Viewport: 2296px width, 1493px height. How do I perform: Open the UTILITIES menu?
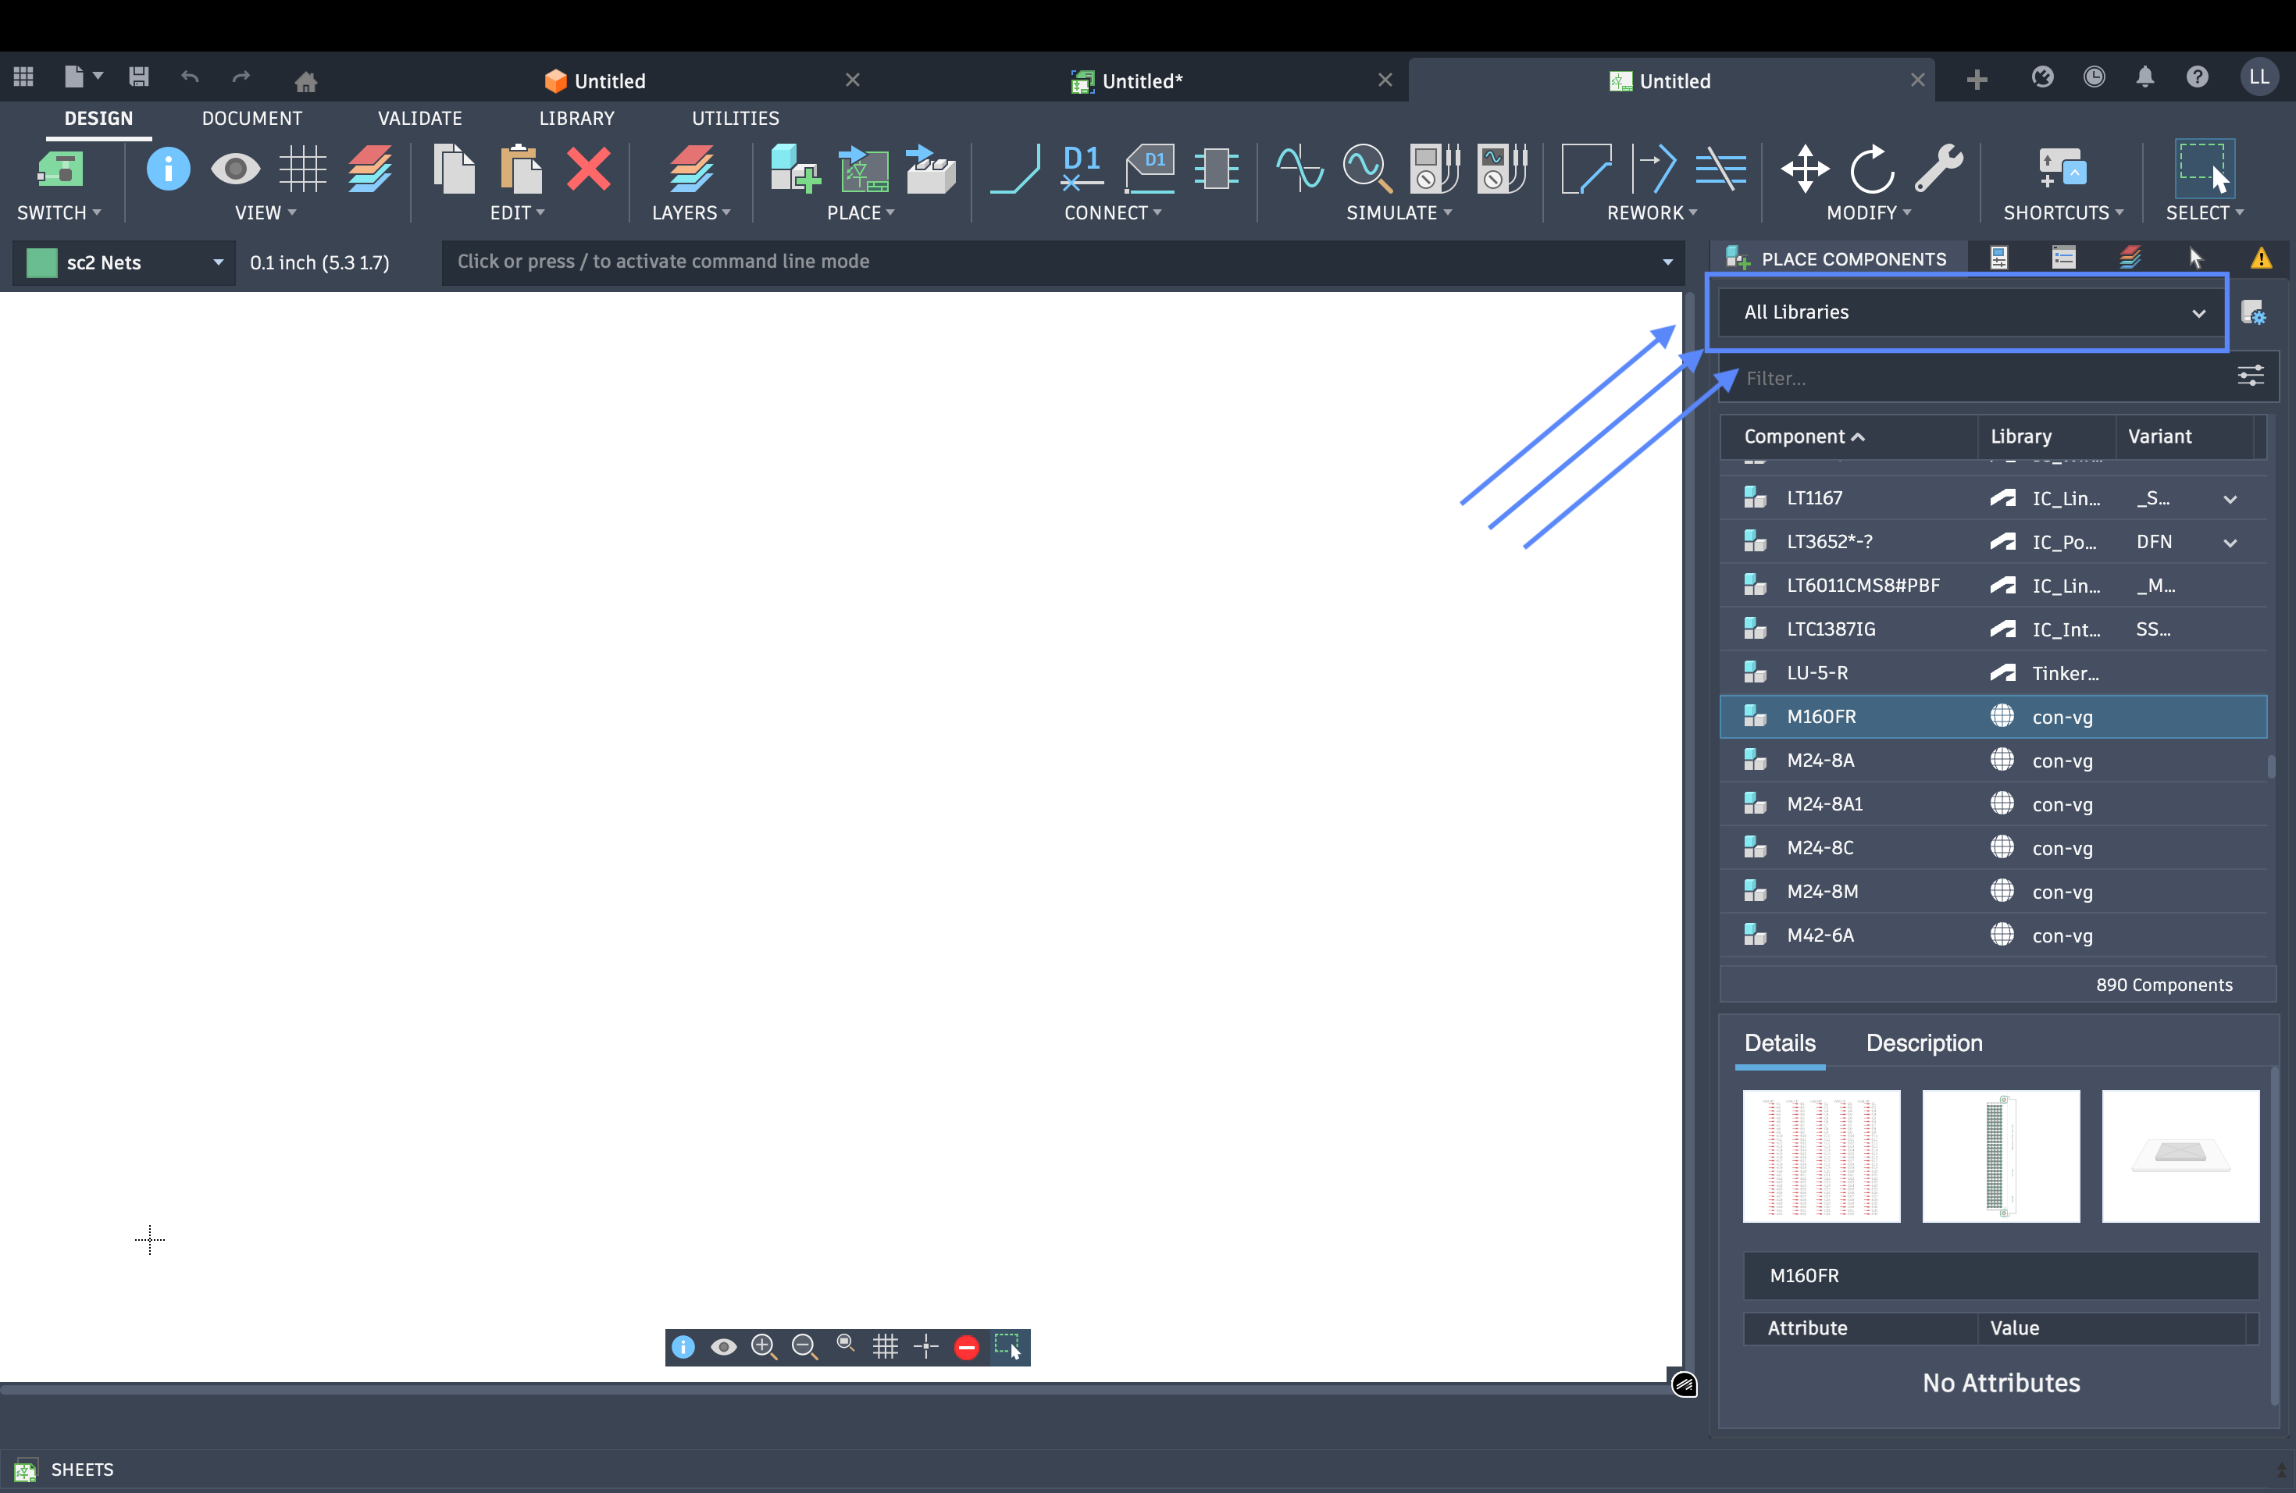point(735,118)
